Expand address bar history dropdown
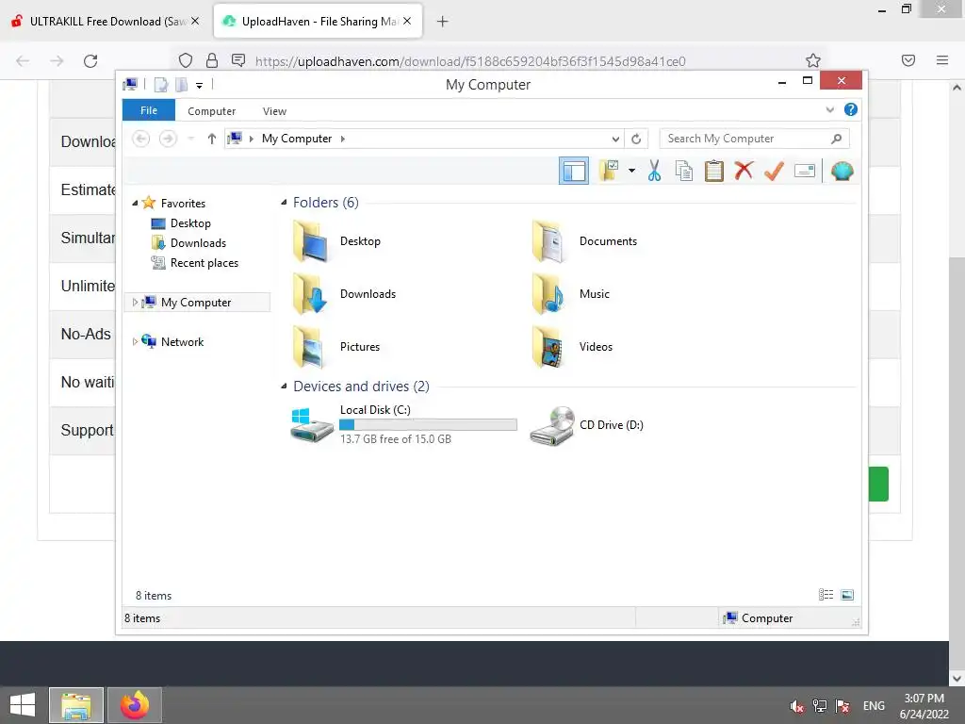The image size is (965, 724). click(x=615, y=139)
